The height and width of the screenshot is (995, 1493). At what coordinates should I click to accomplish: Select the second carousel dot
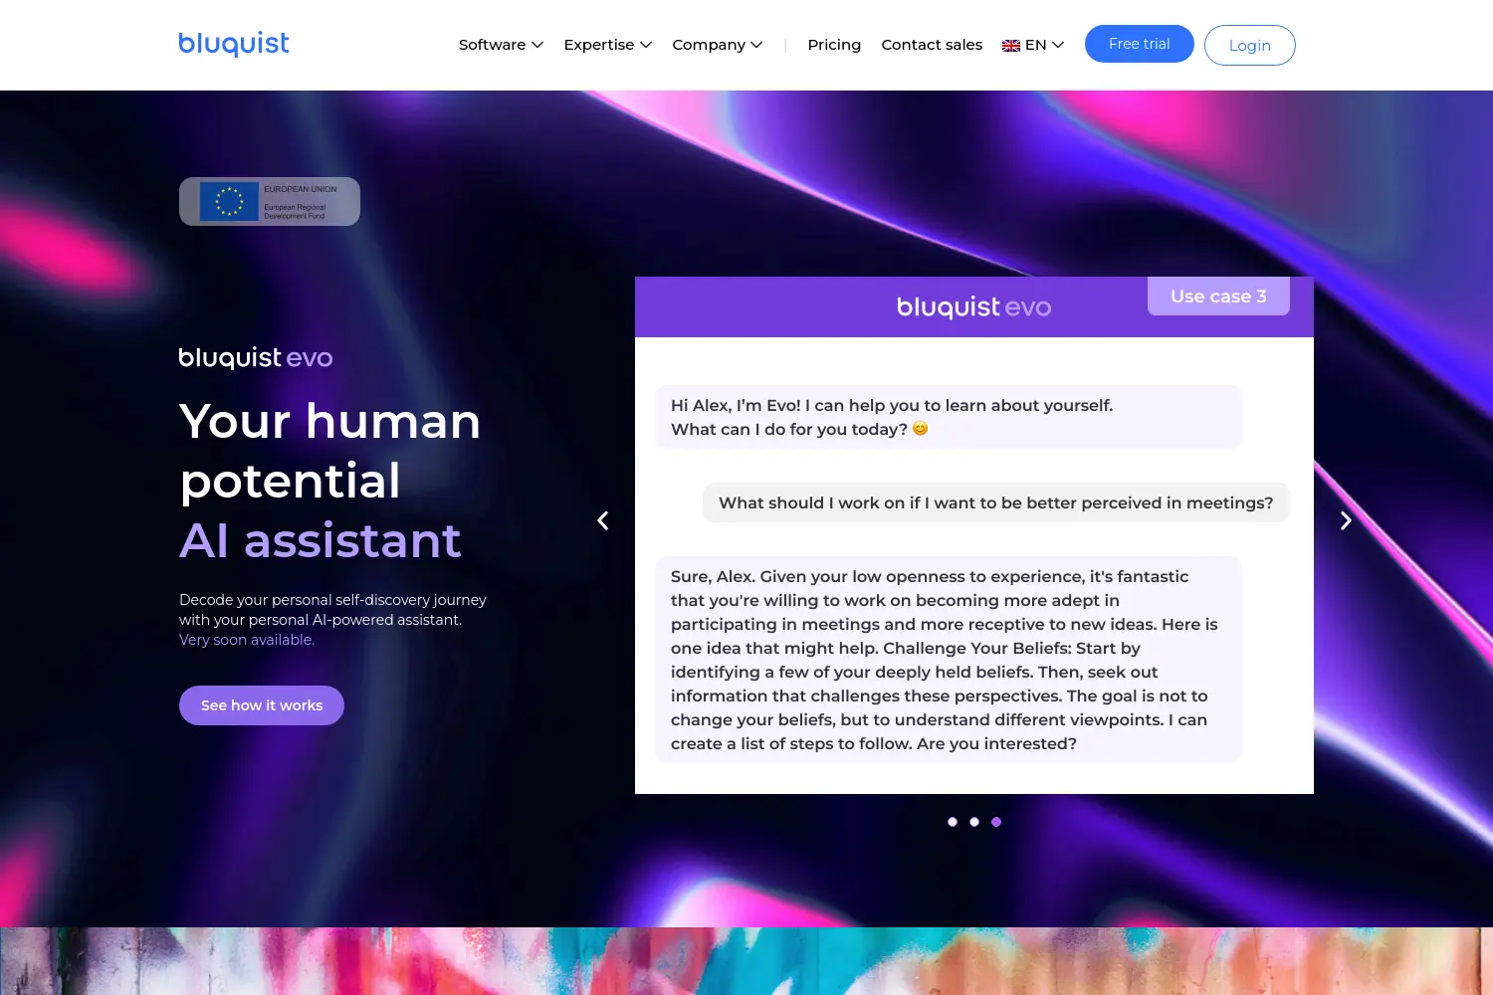click(x=974, y=822)
